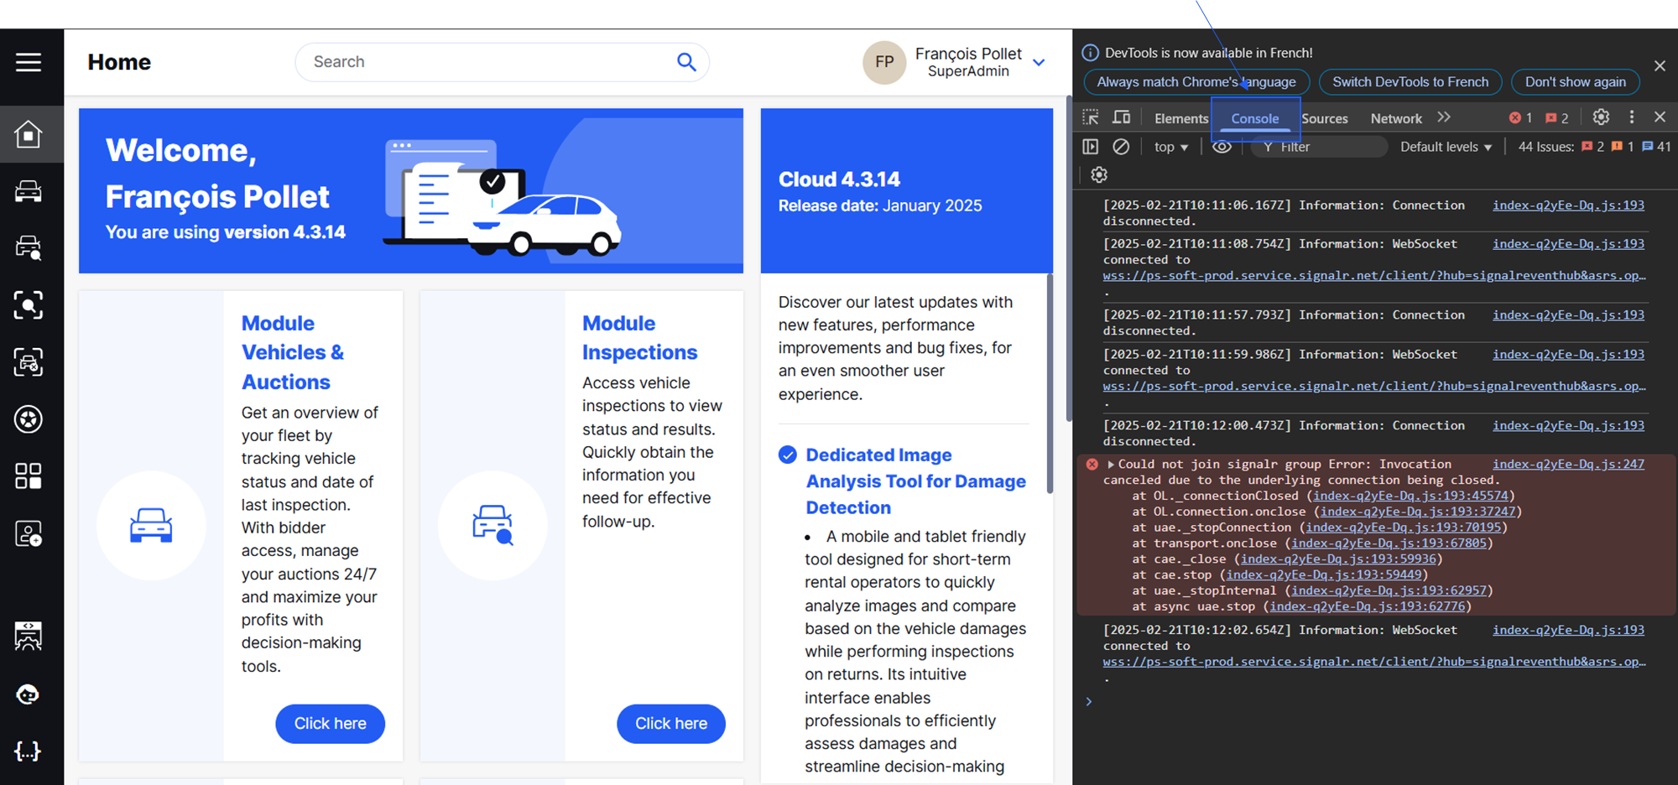Viewport: 1678px width, 785px height.
Task: Expand the François Pollet user dropdown
Action: click(1039, 63)
